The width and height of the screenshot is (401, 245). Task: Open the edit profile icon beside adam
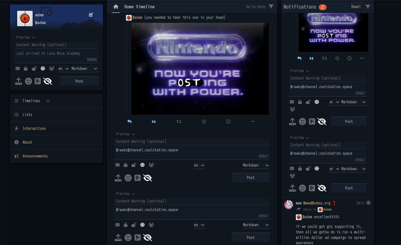pyautogui.click(x=91, y=15)
